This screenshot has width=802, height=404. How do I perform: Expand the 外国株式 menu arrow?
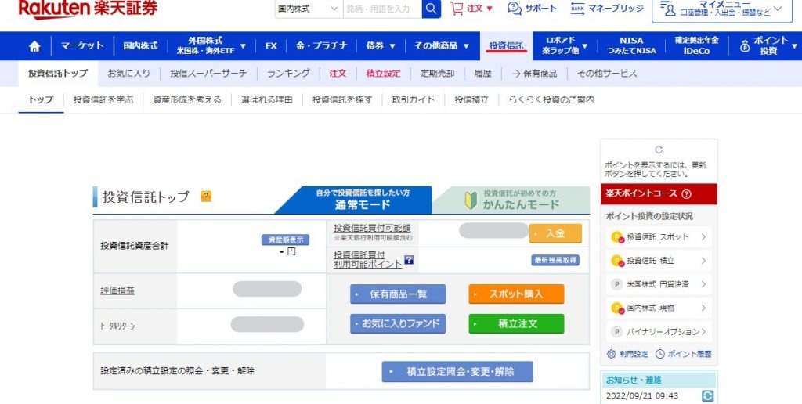pyautogui.click(x=243, y=46)
